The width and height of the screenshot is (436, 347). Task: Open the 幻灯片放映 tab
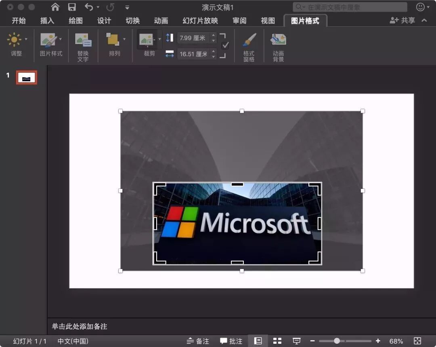[x=200, y=21]
